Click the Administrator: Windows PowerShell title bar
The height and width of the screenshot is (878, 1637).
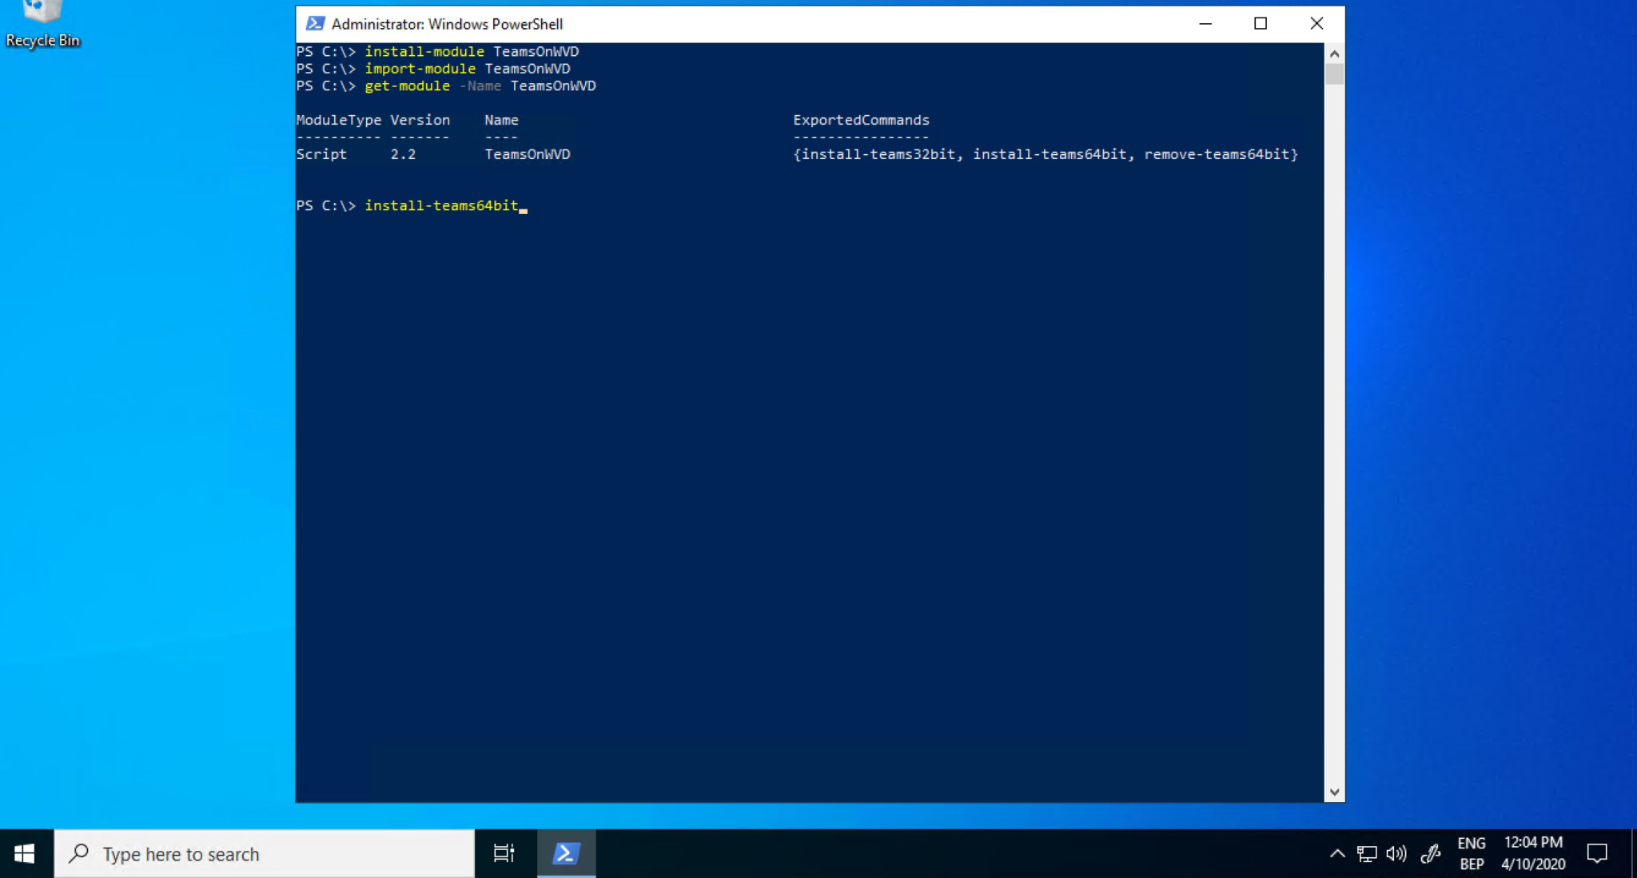click(x=719, y=24)
